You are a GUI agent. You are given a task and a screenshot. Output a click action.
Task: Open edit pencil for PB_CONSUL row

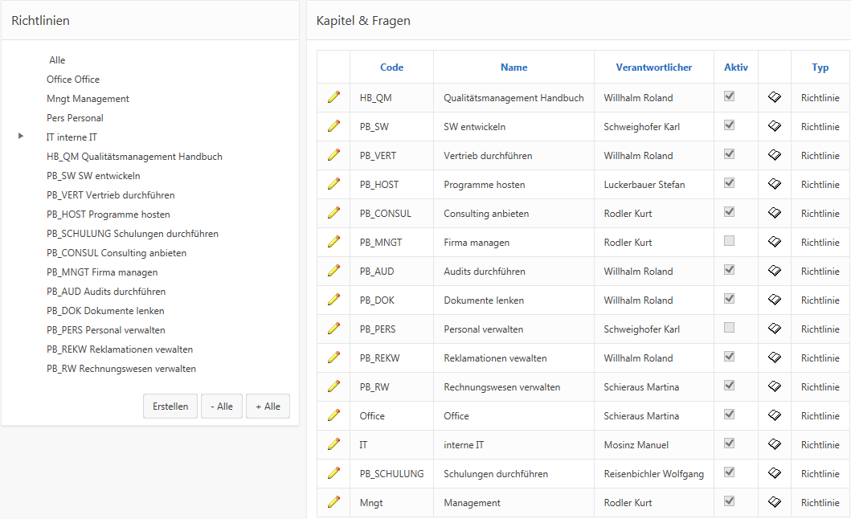[333, 213]
